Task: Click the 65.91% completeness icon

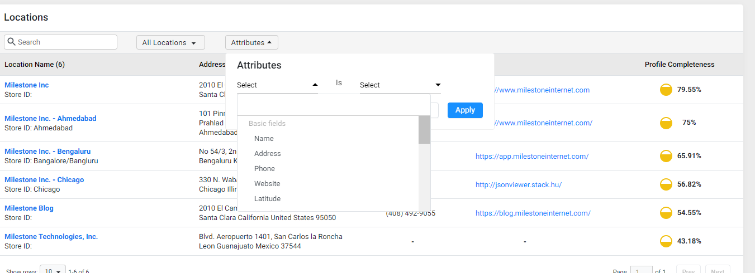Action: (666, 156)
